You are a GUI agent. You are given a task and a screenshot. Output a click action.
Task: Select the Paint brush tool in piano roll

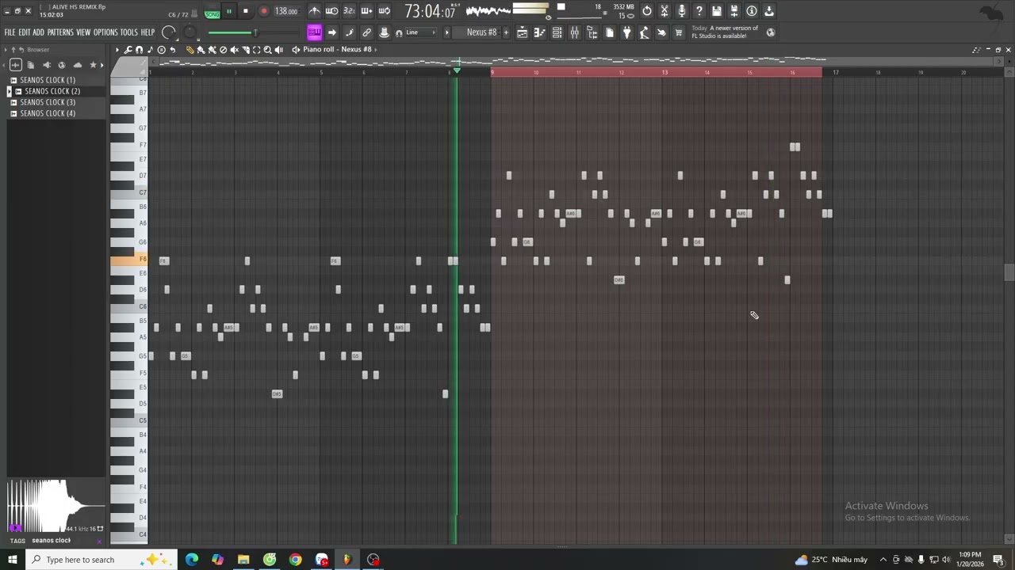coord(201,49)
